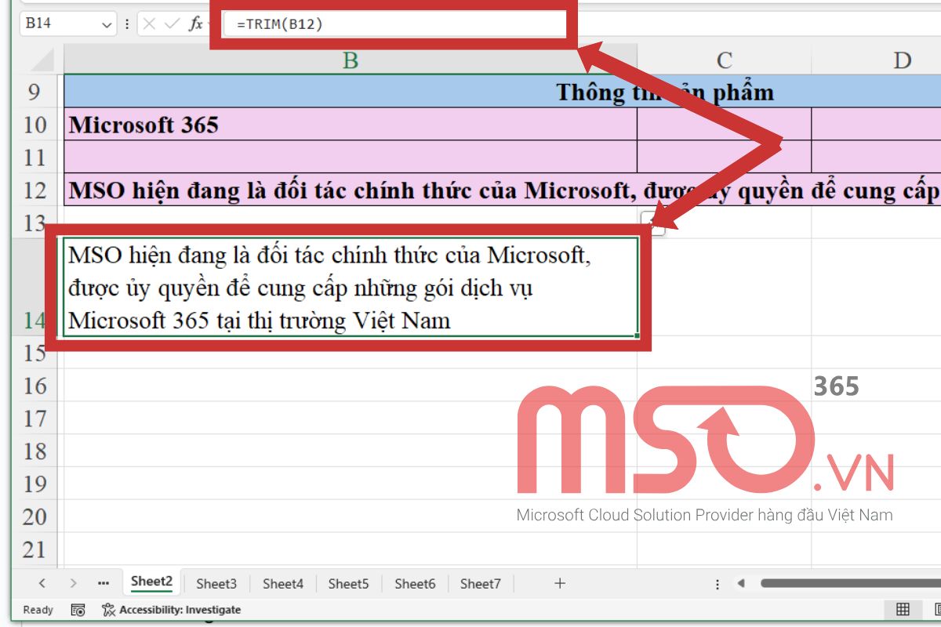The height and width of the screenshot is (627, 941).
Task: Go to previous sheet tabs arrow
Action: (x=42, y=583)
